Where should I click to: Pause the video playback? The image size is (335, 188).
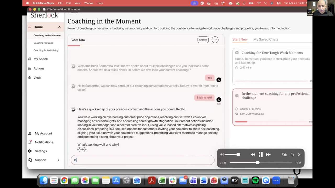coord(260,155)
